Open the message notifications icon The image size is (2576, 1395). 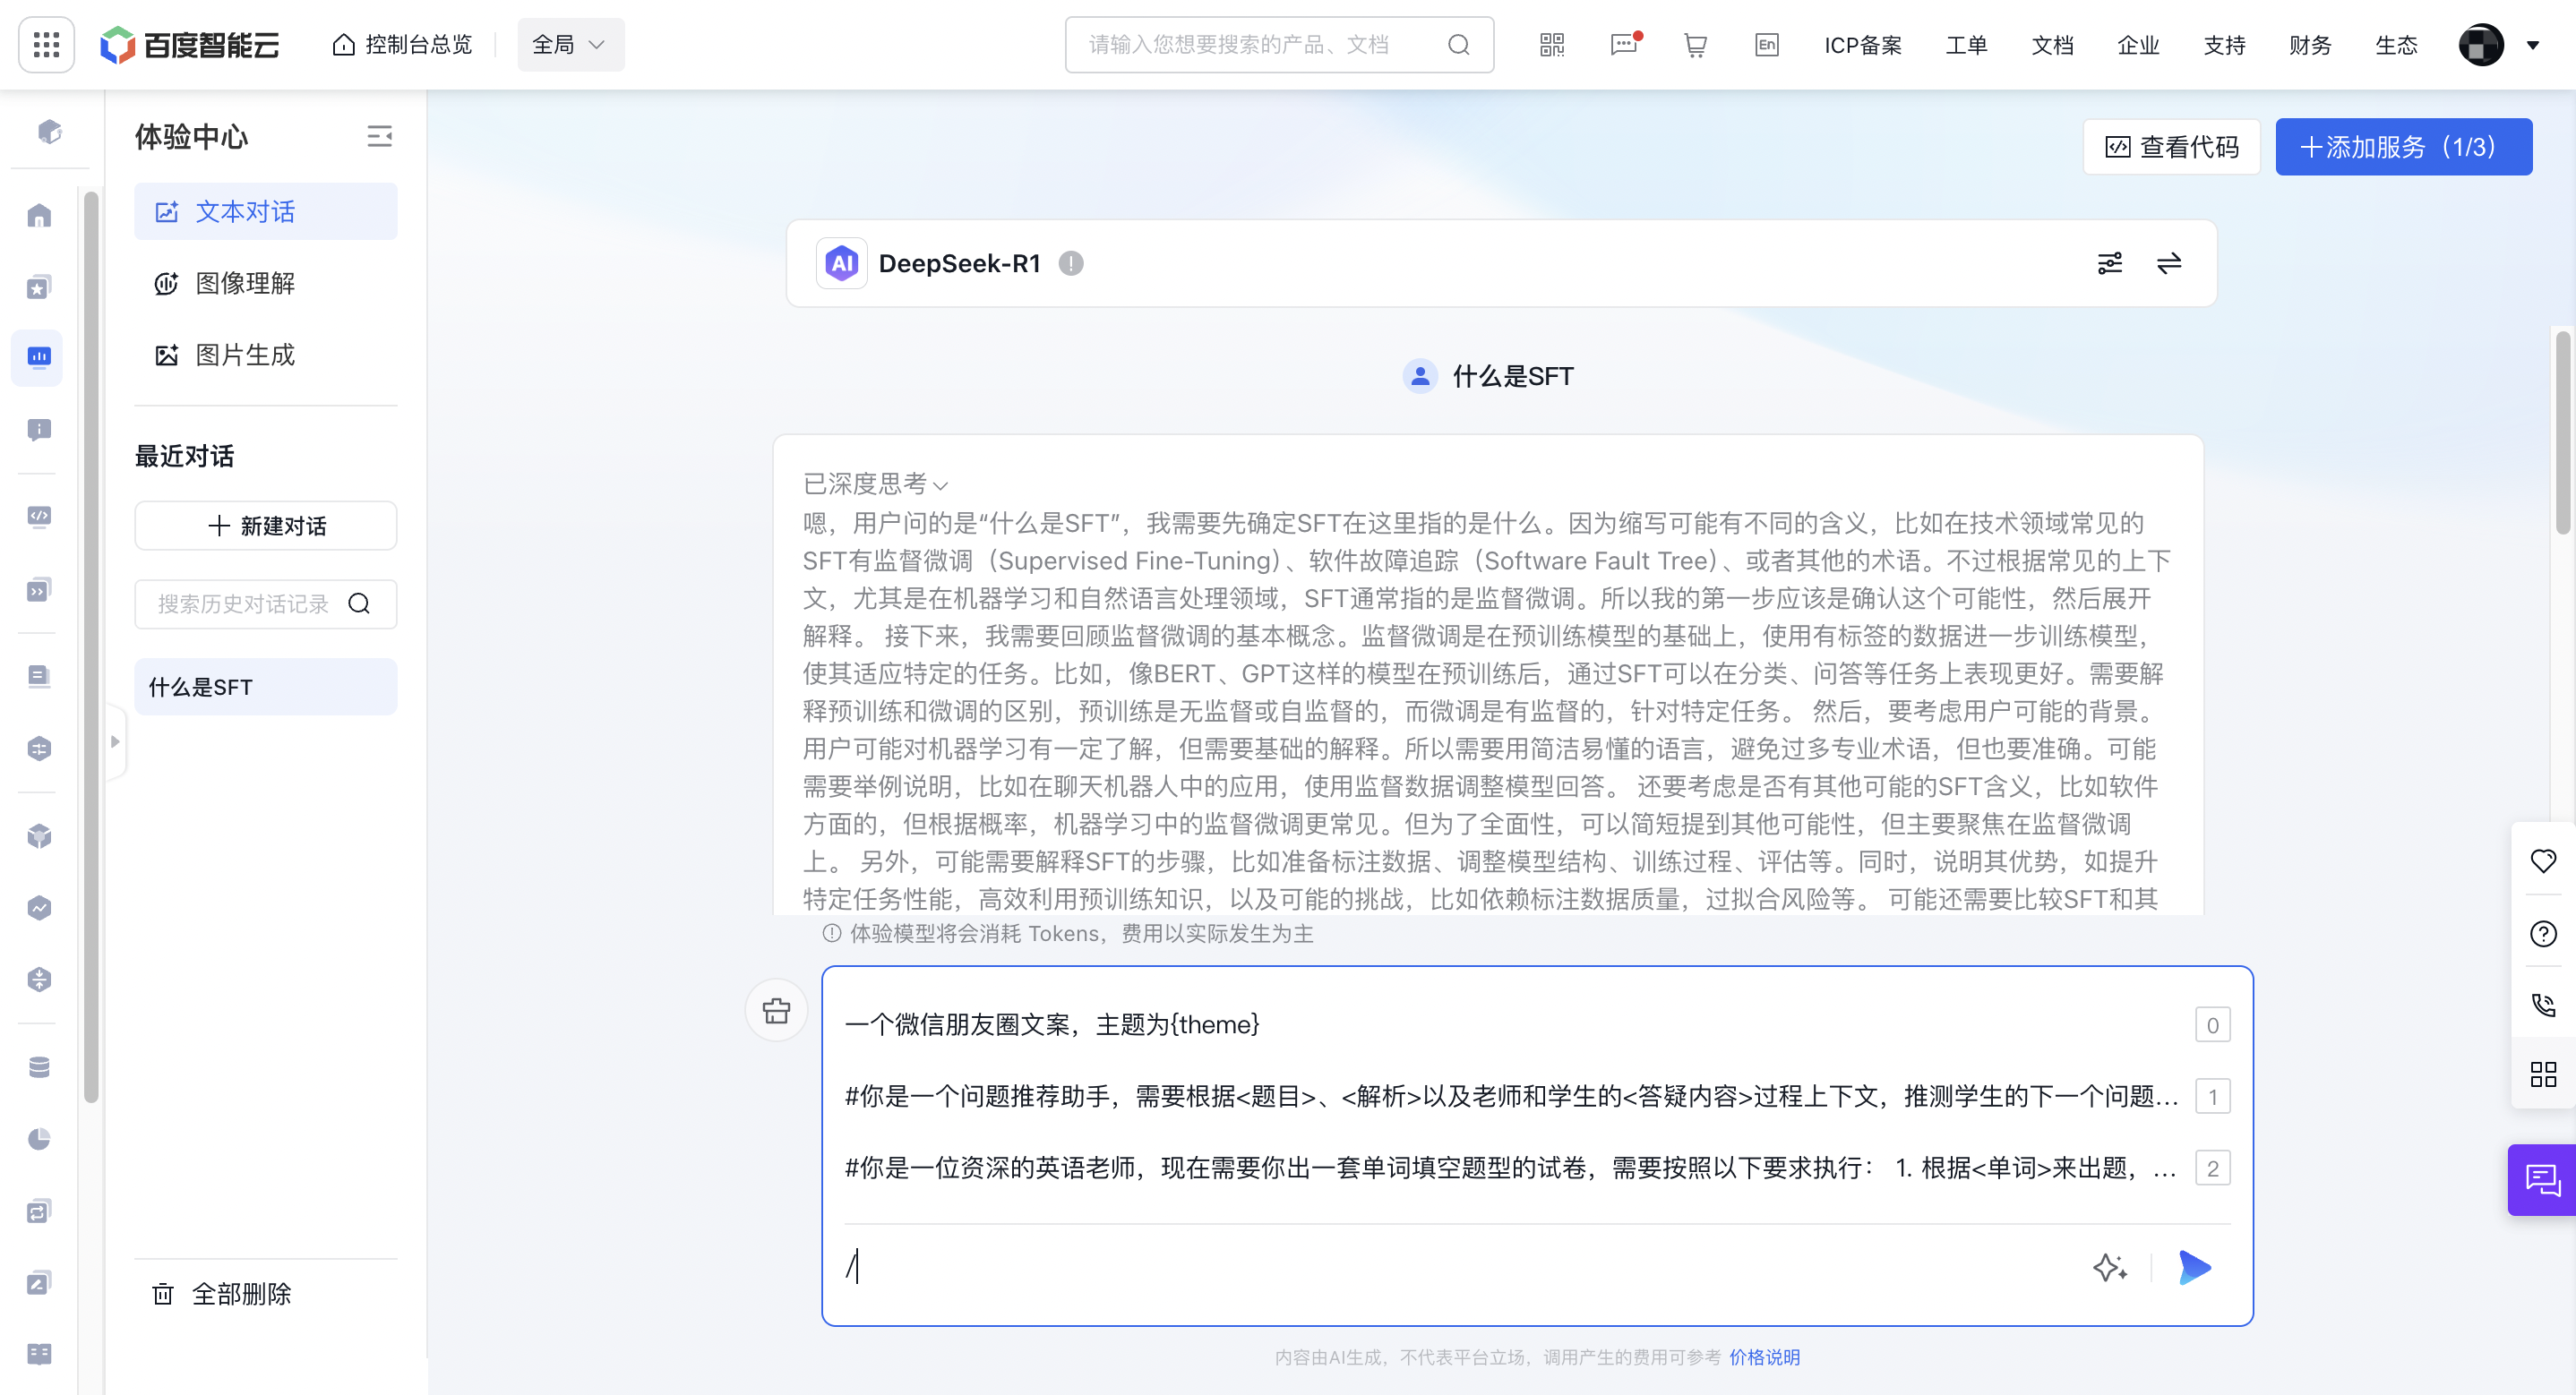tap(1624, 45)
